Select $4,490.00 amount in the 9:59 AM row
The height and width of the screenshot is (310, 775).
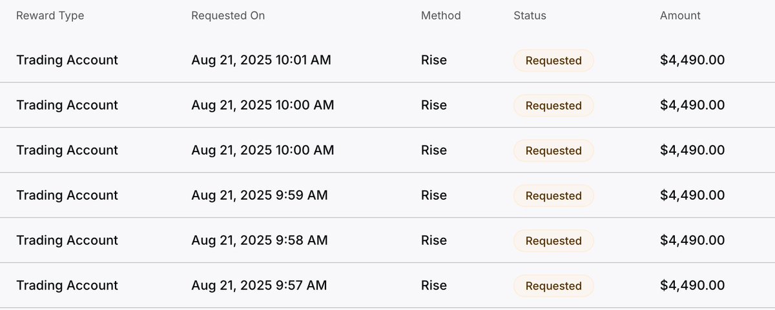tap(692, 195)
